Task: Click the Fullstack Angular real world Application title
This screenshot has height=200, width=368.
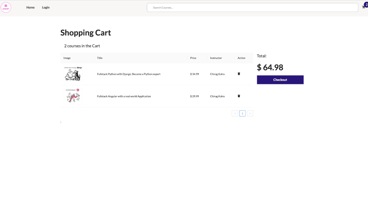Action: (124, 96)
